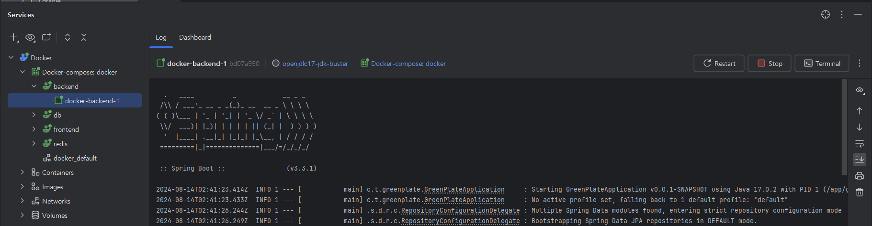Viewport: 872px width, 226px height.
Task: Toggle scroll to end of log
Action: click(x=860, y=160)
